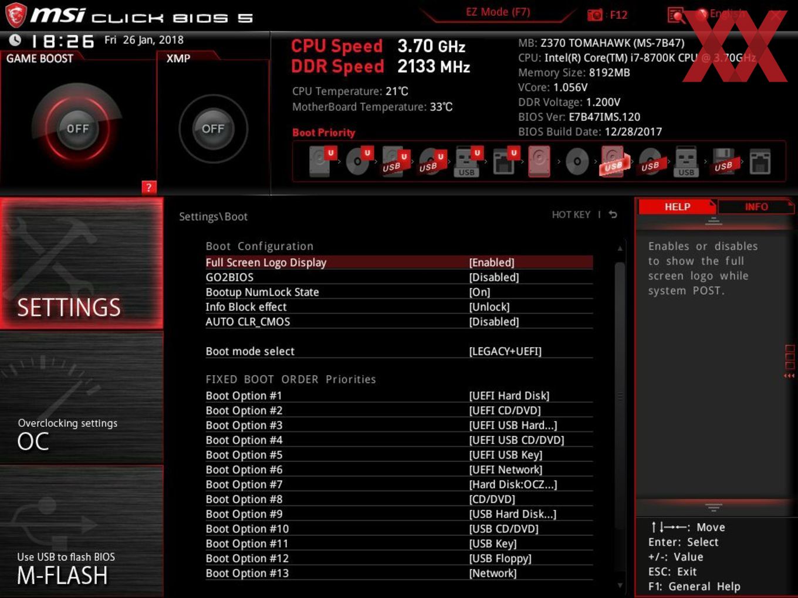Viewport: 798px width, 598px height.
Task: Open the OC overclocking settings section
Action: [82, 397]
